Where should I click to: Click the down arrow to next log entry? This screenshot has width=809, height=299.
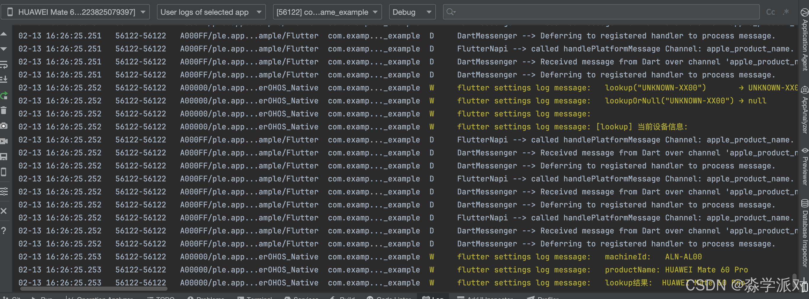pyautogui.click(x=4, y=49)
